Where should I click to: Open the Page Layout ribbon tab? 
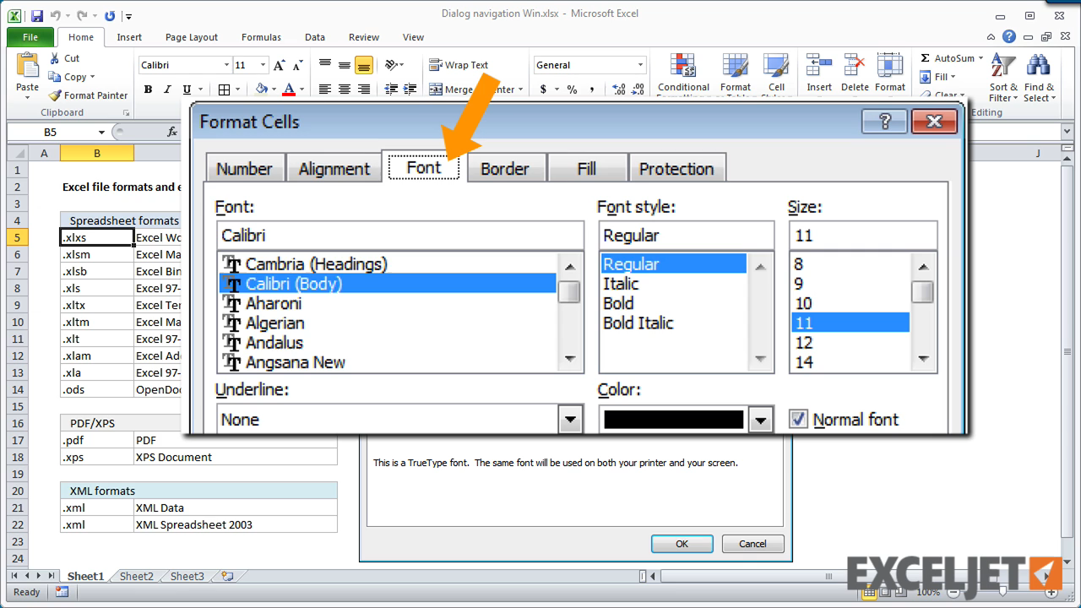192,37
